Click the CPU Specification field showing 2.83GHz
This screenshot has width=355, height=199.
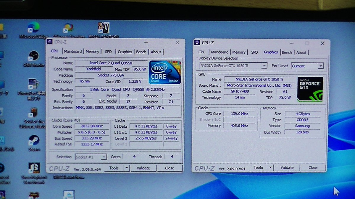coord(128,89)
